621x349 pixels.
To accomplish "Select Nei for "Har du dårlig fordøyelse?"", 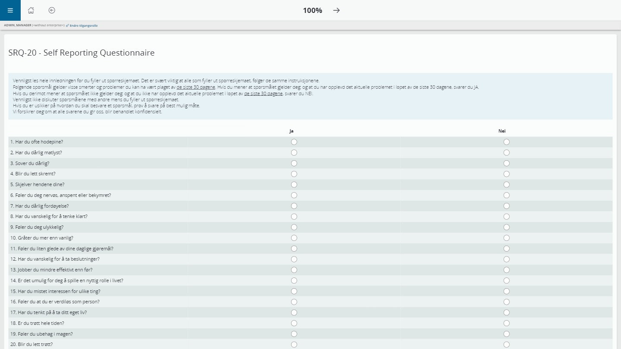I will [506, 206].
